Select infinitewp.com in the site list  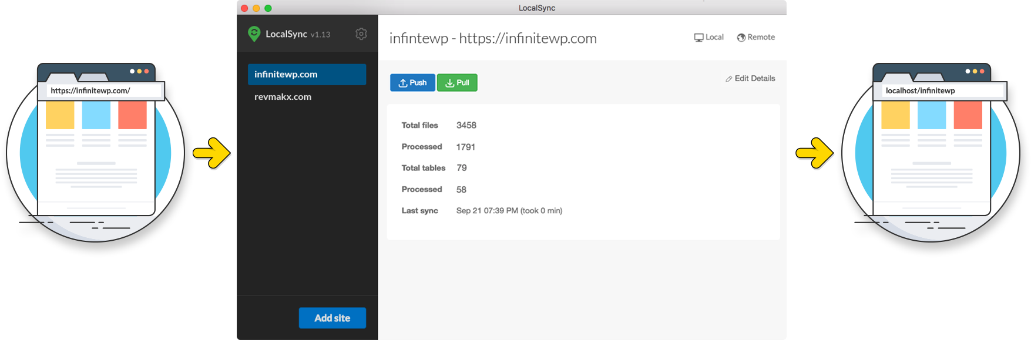[x=307, y=75]
